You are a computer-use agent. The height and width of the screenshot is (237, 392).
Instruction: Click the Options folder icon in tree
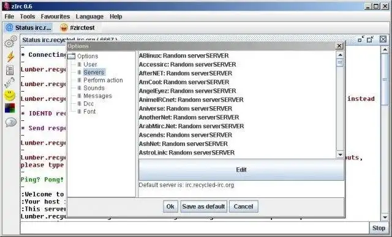pos(71,56)
